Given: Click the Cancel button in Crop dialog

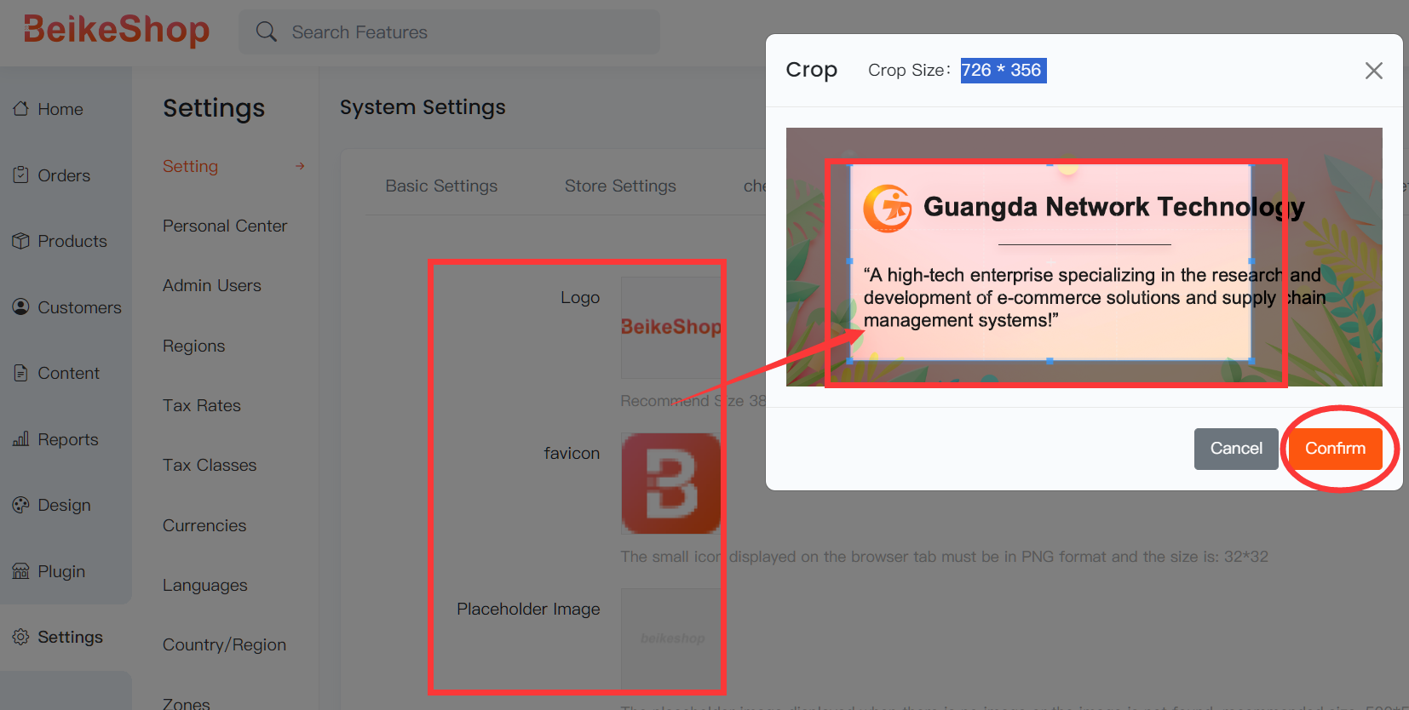Looking at the screenshot, I should [x=1236, y=449].
